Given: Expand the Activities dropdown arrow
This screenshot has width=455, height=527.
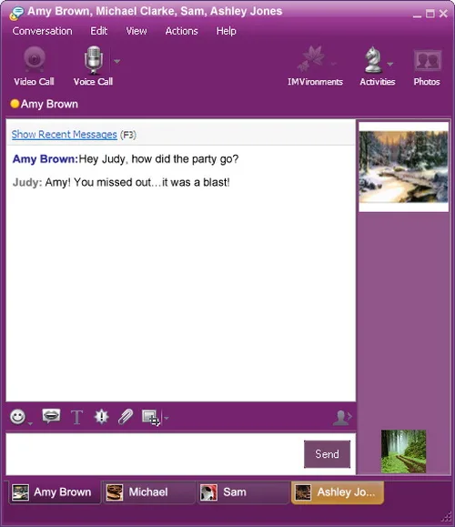Looking at the screenshot, I should coord(389,64).
